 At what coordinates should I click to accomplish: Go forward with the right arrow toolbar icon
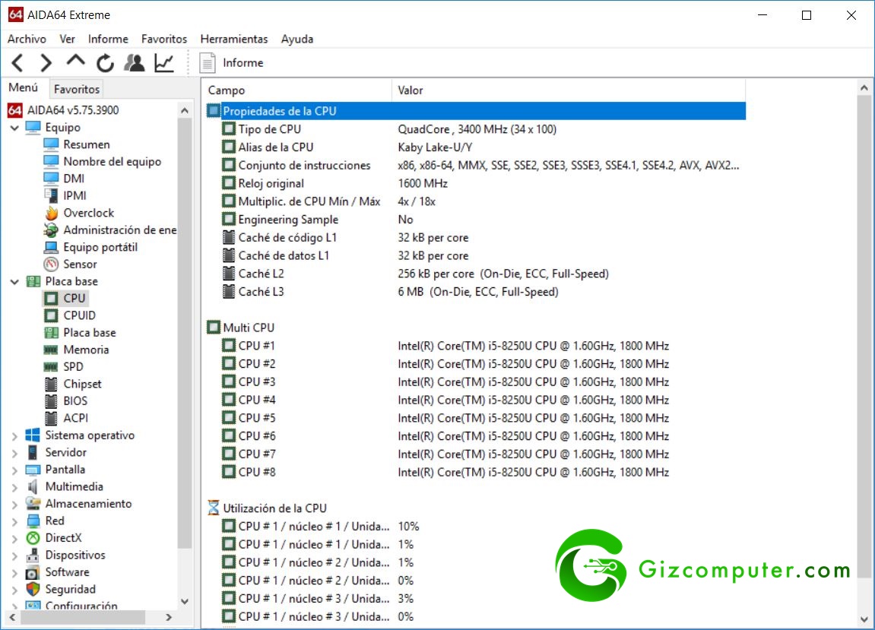[46, 63]
